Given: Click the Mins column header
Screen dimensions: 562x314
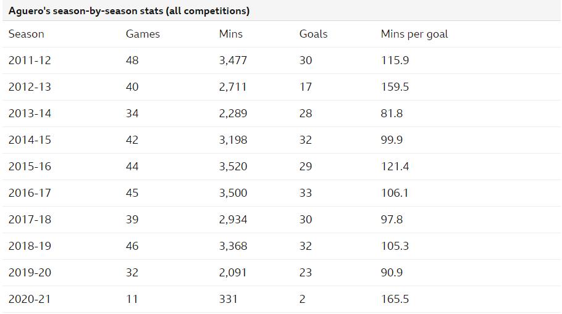Looking at the screenshot, I should (231, 35).
